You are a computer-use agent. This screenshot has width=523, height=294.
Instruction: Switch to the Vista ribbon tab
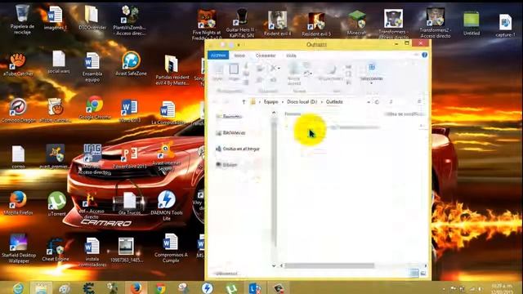click(x=291, y=56)
